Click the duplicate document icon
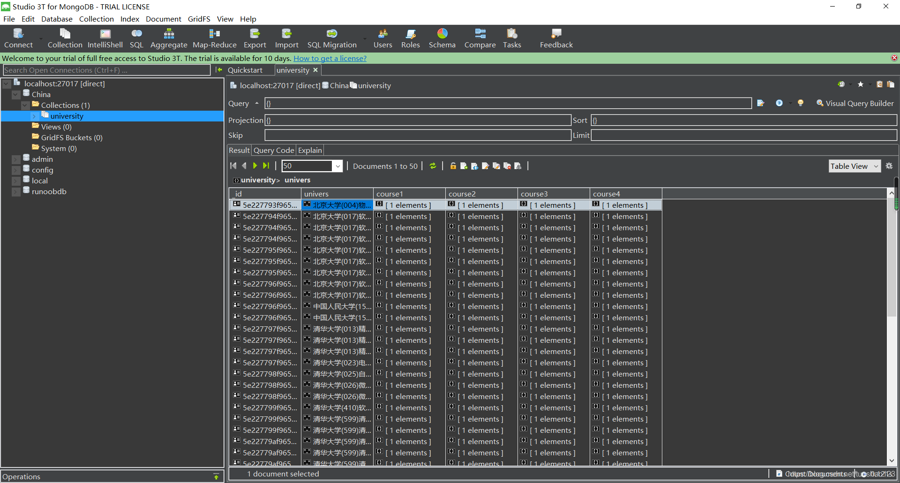This screenshot has height=483, width=900. [496, 166]
